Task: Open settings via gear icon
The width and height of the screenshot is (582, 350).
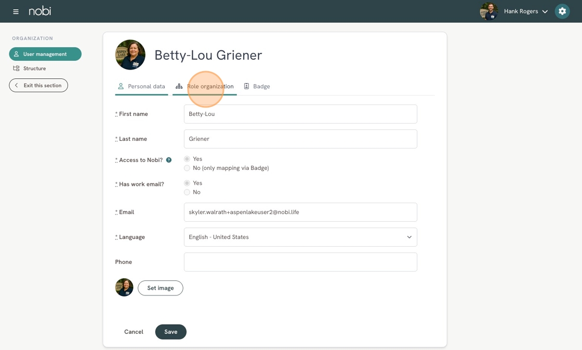Action: tap(562, 11)
